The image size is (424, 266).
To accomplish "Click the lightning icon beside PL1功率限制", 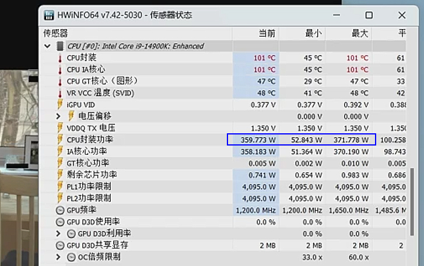I will coord(59,186).
